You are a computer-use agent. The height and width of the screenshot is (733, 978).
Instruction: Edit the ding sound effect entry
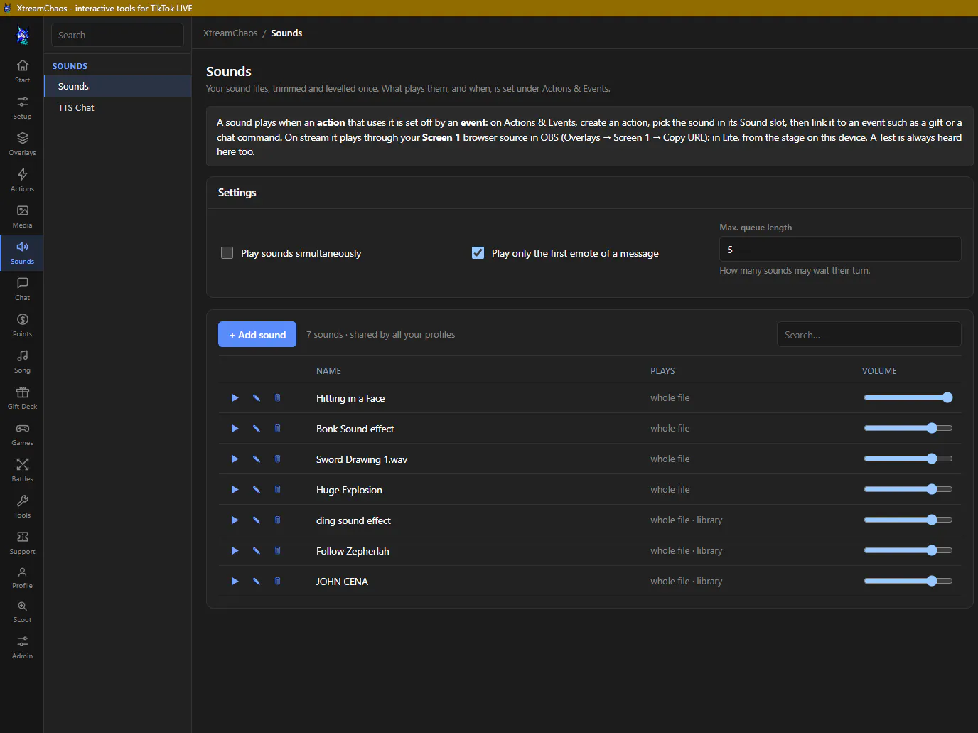[256, 520]
